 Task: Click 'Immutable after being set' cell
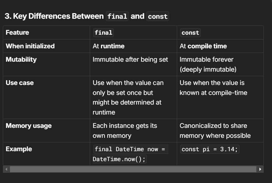pos(130,59)
